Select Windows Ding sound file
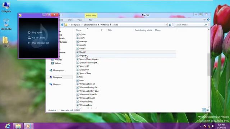Image resolution: width=230 pixels, height=129 pixels. click(x=86, y=101)
